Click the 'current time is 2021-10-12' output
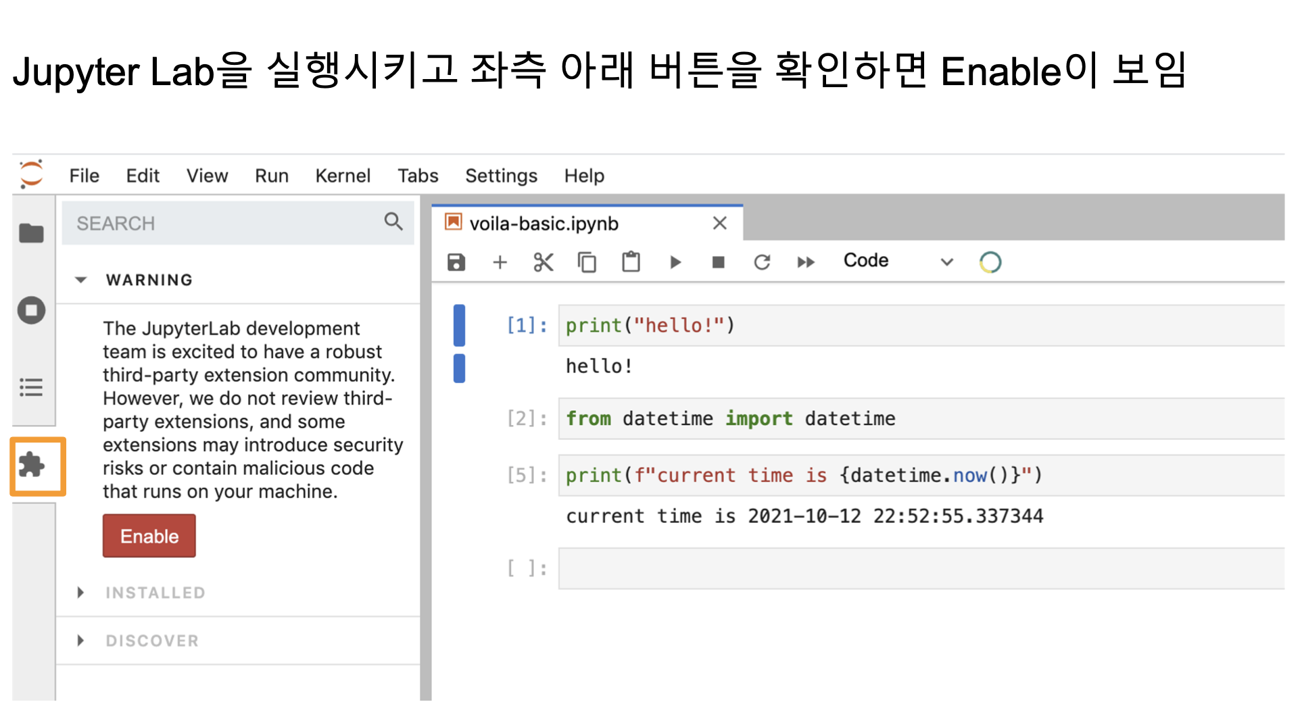 (804, 516)
